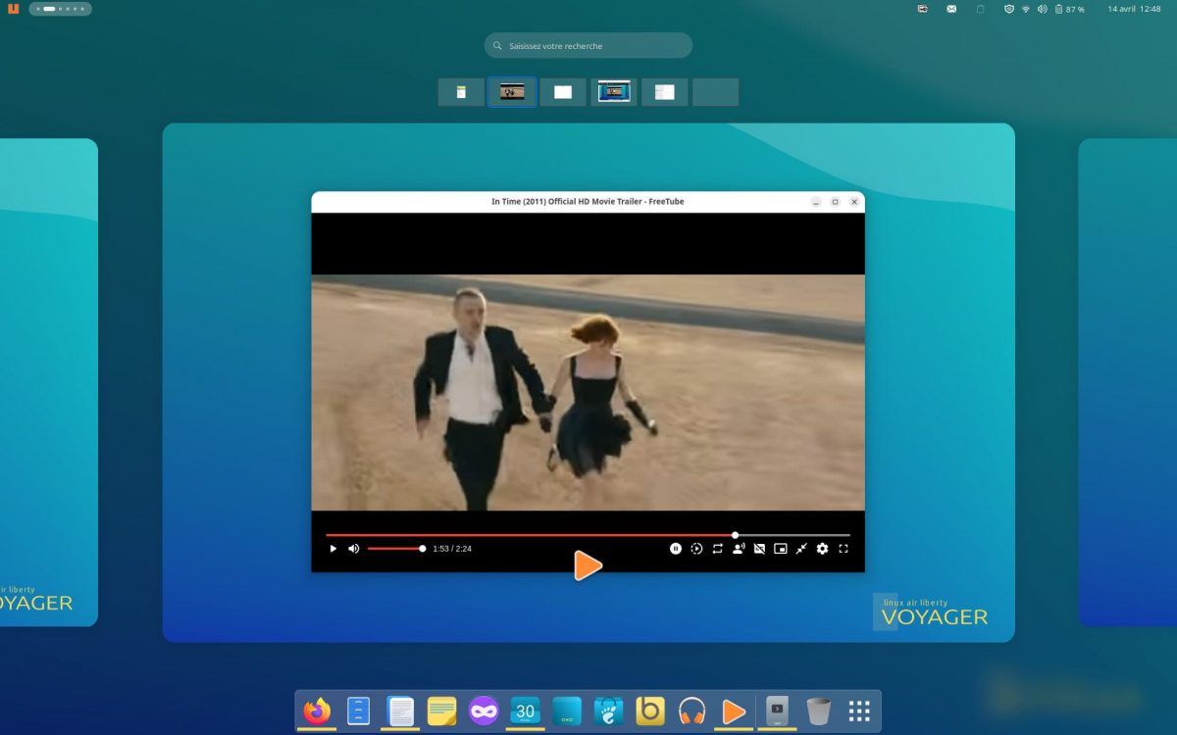Screen dimensions: 1177x735
Task: Click the audio track icon in player
Action: (739, 549)
